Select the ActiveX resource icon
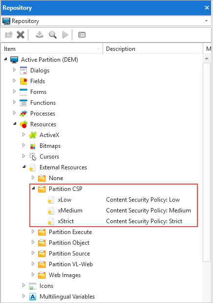This screenshot has width=213, height=303. pos(33,135)
